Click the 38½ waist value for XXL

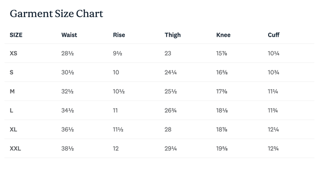[x=67, y=148]
